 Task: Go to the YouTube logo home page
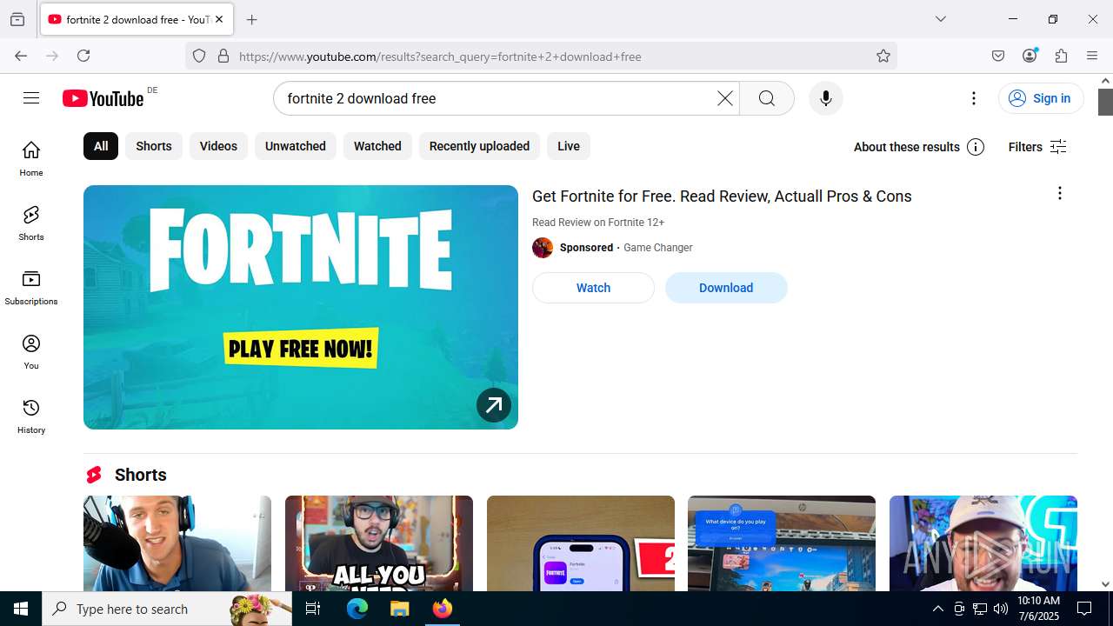103,98
